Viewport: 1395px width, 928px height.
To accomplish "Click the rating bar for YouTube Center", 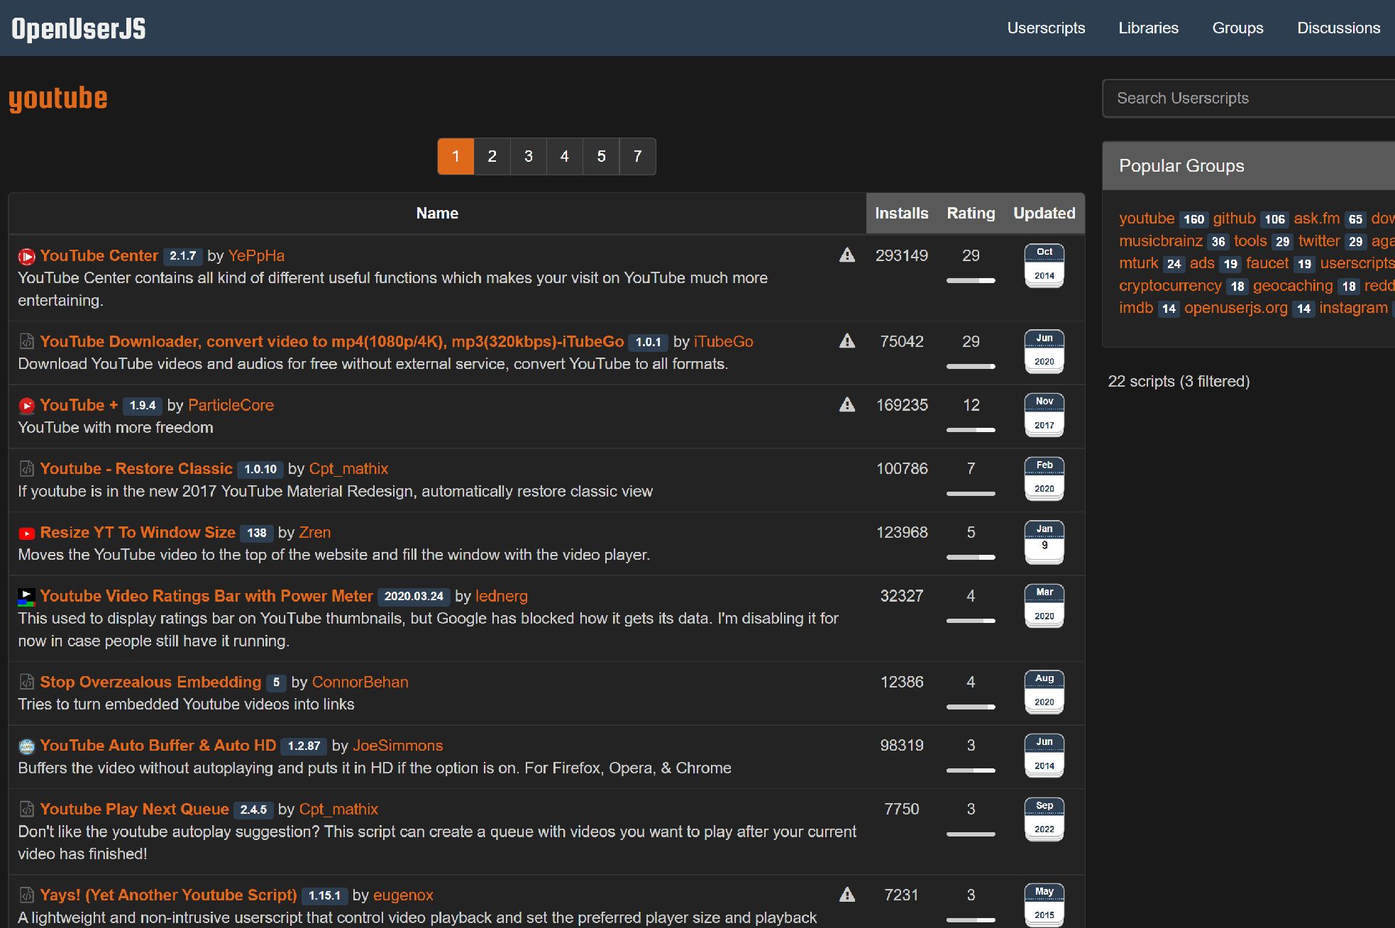I will (971, 281).
